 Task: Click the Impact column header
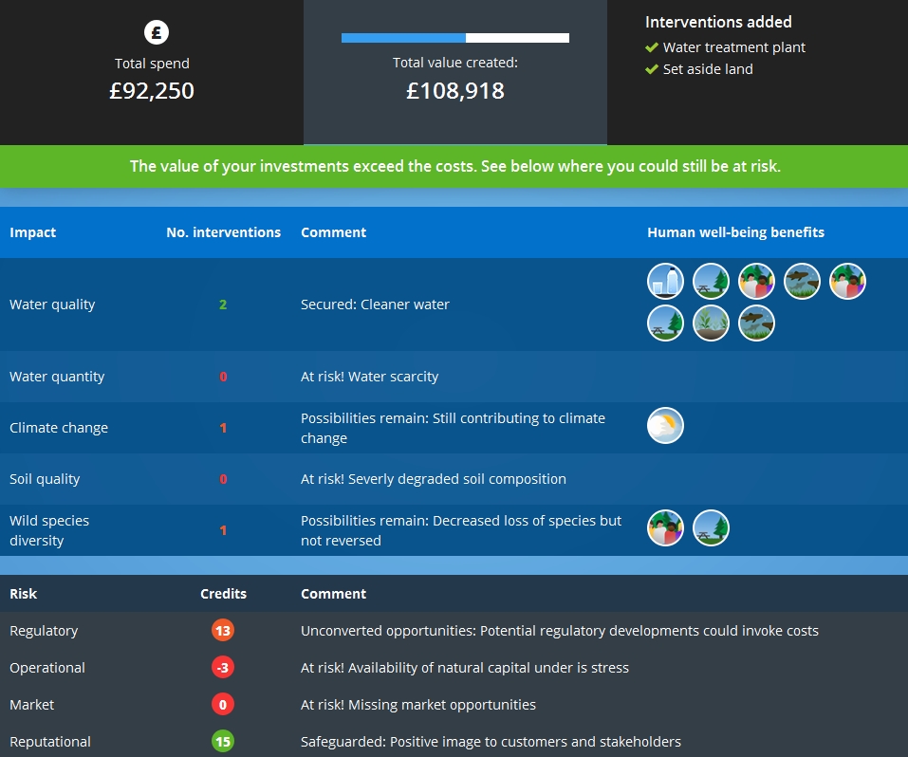(33, 232)
